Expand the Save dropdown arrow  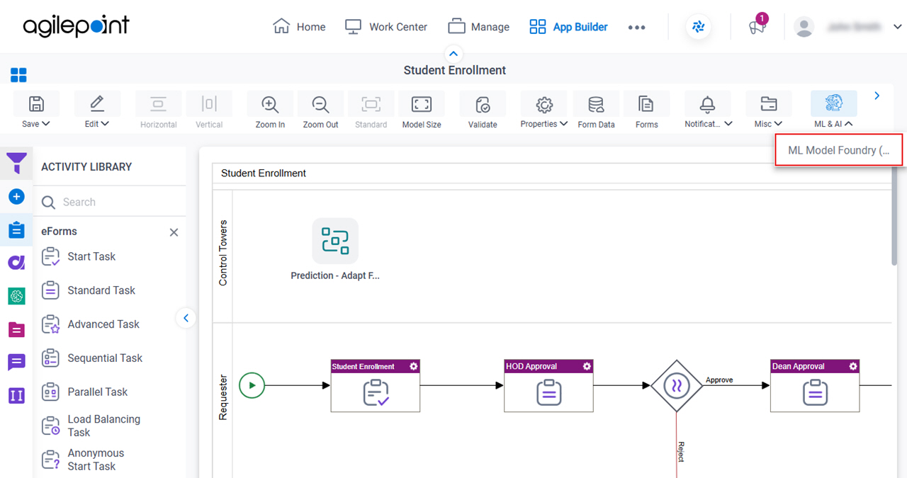(x=47, y=123)
